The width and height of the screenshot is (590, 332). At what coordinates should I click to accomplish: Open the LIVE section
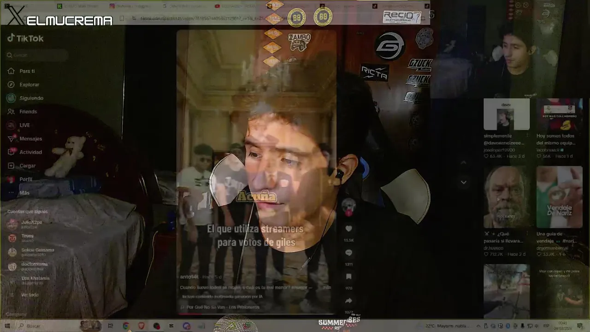[24, 125]
